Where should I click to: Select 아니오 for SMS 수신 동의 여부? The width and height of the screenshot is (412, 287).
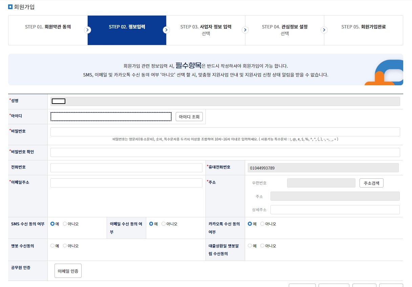click(x=64, y=223)
